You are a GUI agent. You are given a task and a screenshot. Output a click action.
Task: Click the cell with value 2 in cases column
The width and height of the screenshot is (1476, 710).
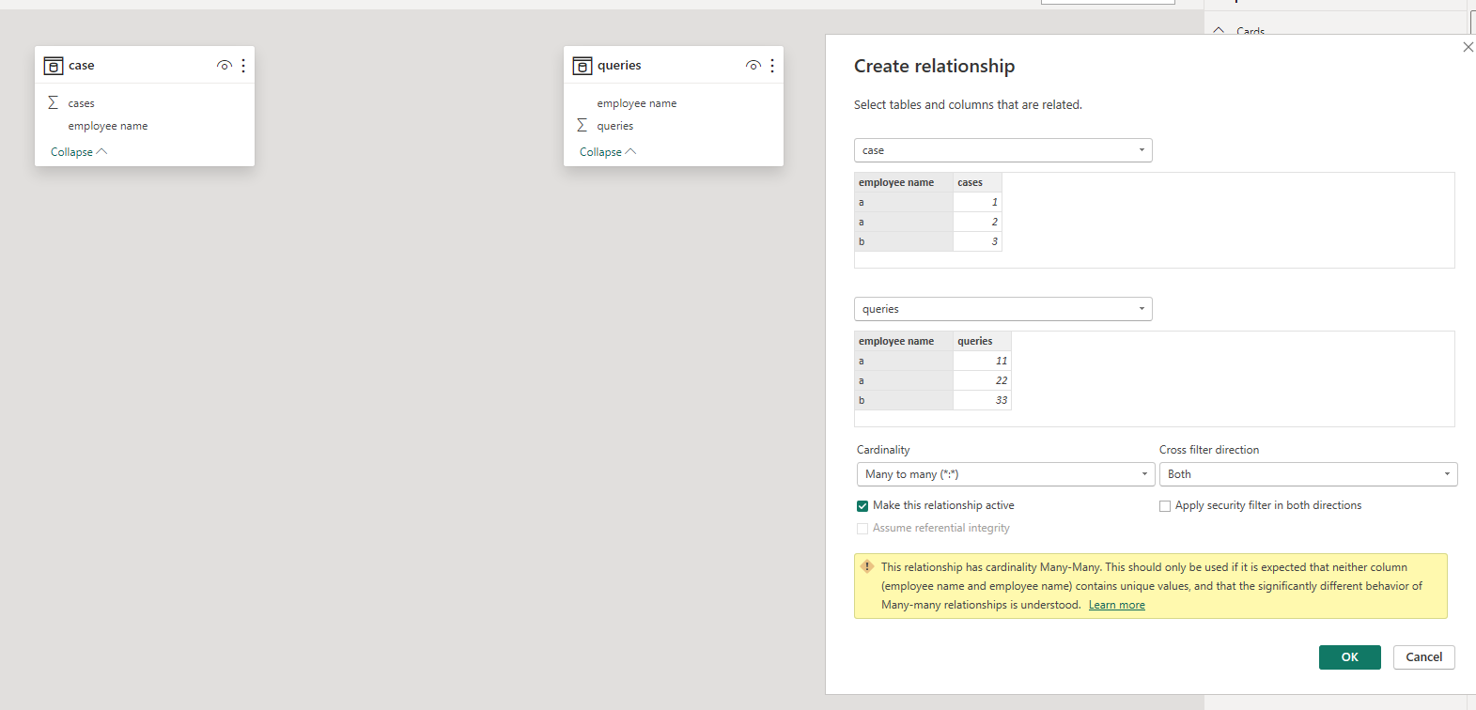[x=977, y=222]
